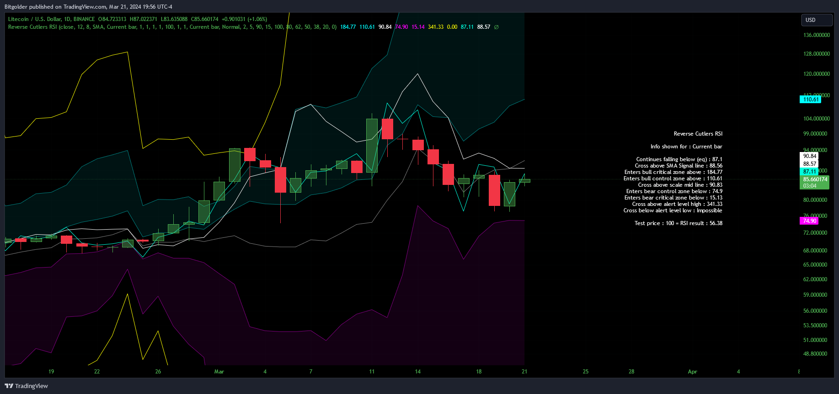Click the magenta 74.90 value in the indicator legend
The image size is (839, 394).
(401, 27)
